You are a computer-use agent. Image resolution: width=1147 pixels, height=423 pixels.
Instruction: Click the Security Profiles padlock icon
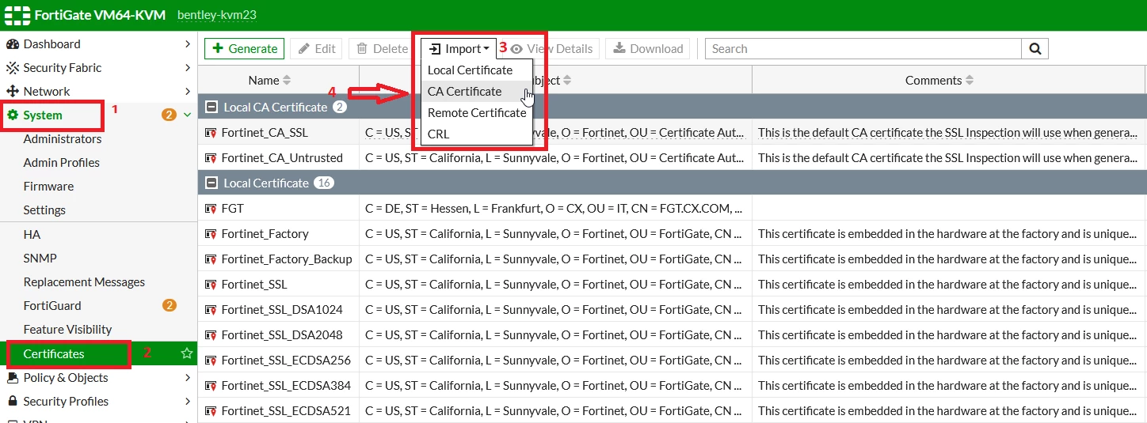point(13,402)
